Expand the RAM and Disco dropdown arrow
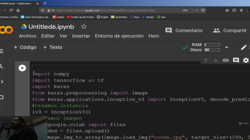The height and width of the screenshot is (140, 250). click(227, 47)
